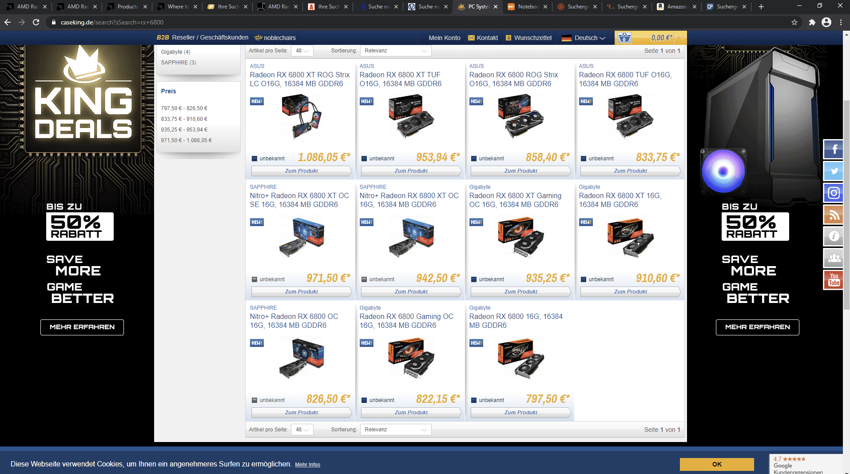Open the shopping basket icon
The image size is (850, 474).
pyautogui.click(x=624, y=38)
